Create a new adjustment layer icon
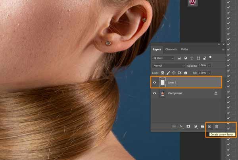This screenshot has height=160, width=238. tap(196, 126)
